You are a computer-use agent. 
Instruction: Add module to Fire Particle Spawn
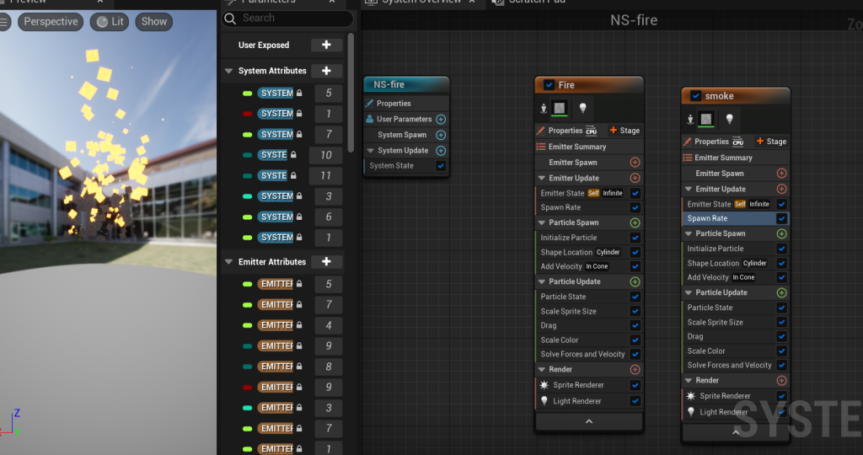pyautogui.click(x=635, y=222)
